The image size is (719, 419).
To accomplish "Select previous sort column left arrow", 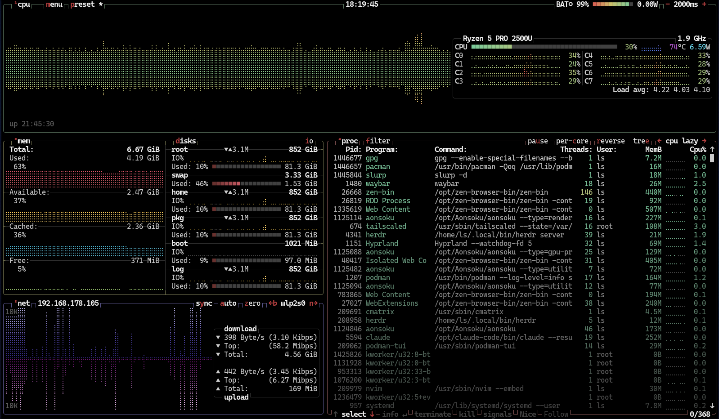I will tap(659, 141).
